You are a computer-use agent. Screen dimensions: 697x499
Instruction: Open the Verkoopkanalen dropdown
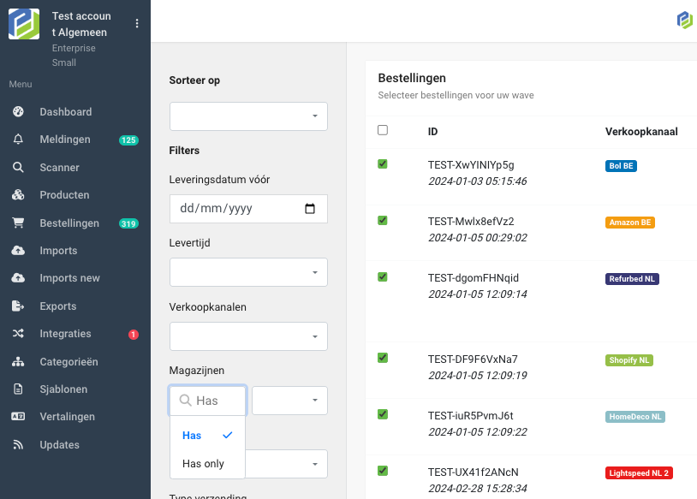(x=248, y=336)
